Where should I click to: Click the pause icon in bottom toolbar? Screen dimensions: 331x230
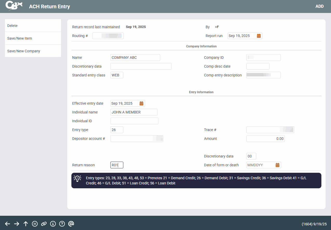[x=35, y=224]
